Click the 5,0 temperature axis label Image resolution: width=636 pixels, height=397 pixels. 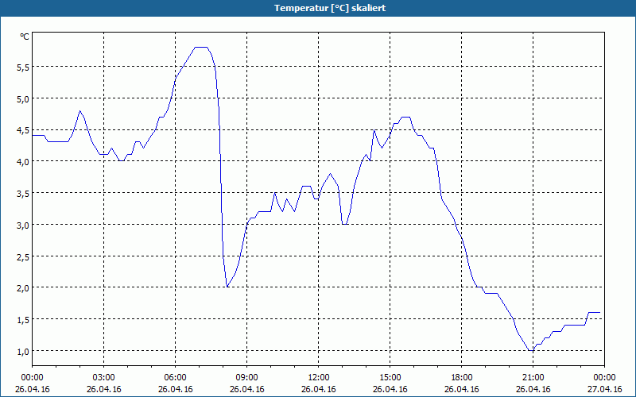click(23, 99)
